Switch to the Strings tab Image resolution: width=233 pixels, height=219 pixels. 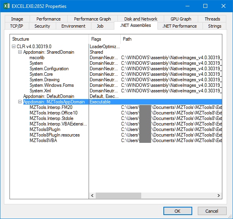214,26
